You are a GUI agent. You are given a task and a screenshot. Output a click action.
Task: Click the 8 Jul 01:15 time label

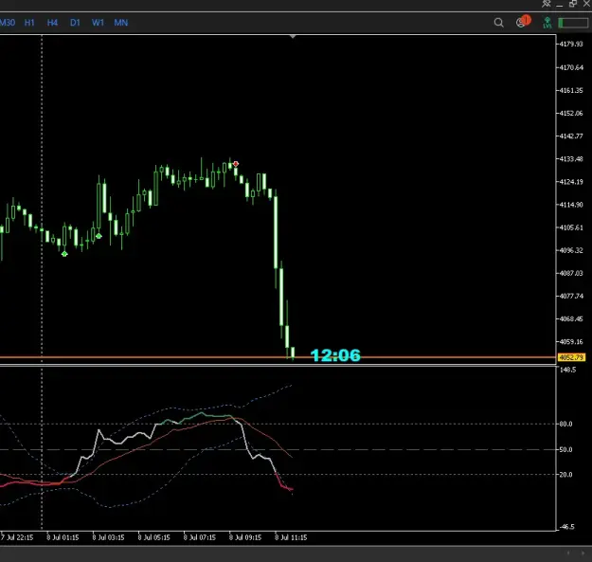63,537
